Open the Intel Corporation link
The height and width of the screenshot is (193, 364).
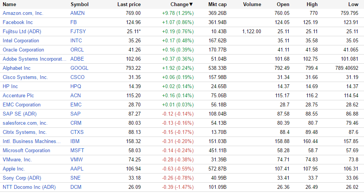click(x=21, y=40)
